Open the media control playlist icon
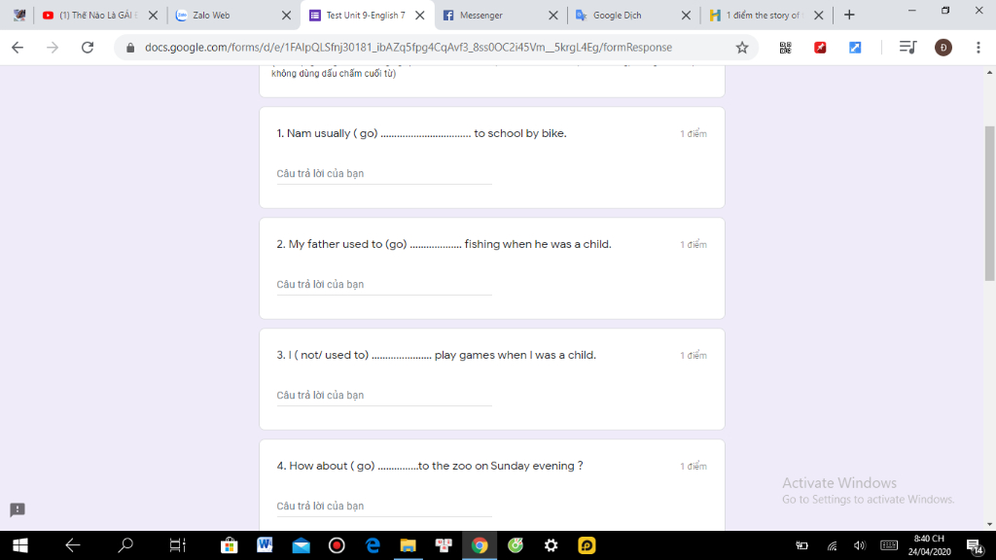Image resolution: width=996 pixels, height=560 pixels. (x=907, y=47)
